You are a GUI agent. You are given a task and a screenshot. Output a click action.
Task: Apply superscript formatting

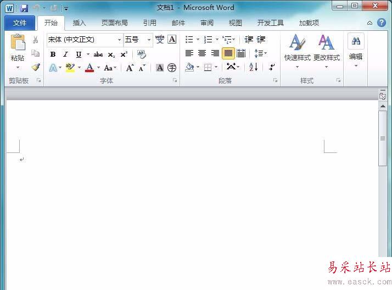click(x=124, y=54)
